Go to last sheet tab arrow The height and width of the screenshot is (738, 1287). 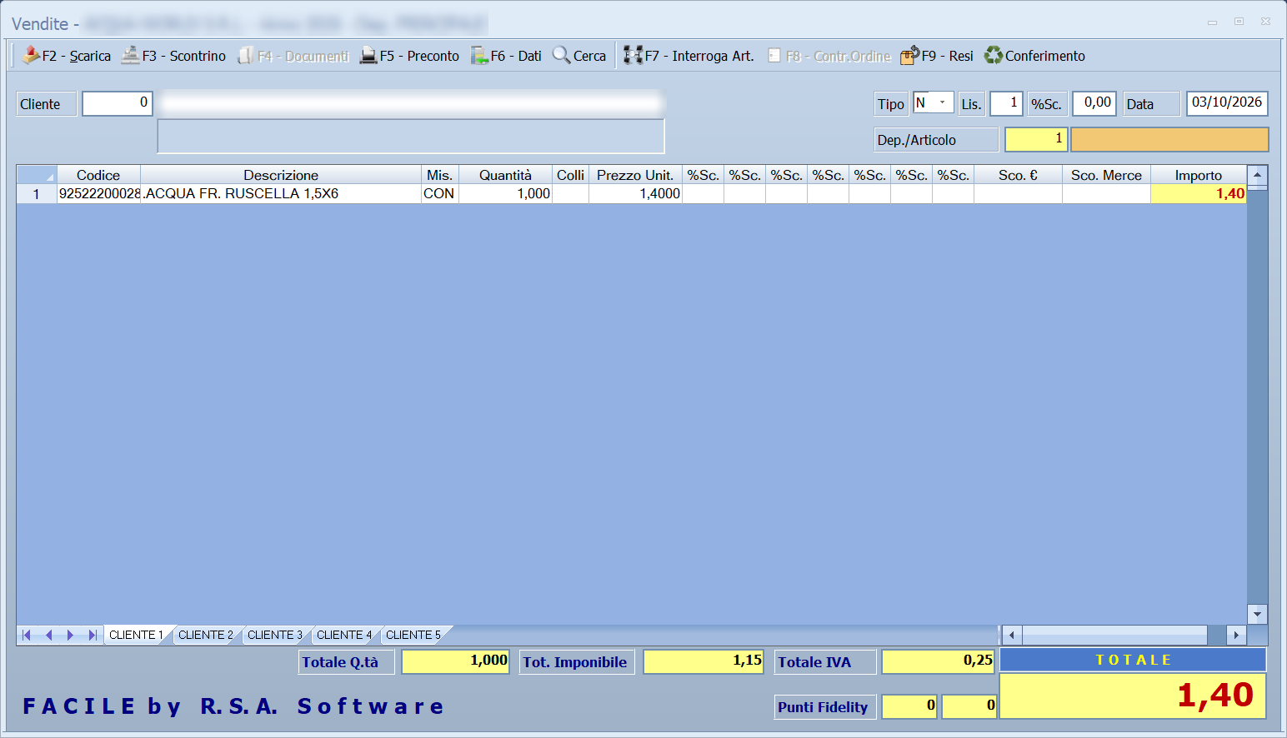coord(92,635)
